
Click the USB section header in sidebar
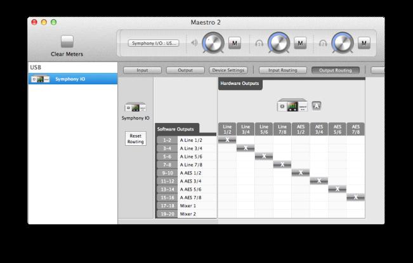[x=36, y=67]
